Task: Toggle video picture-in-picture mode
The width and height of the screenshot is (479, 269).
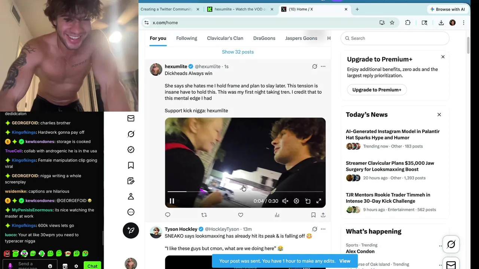Action: click(308, 201)
